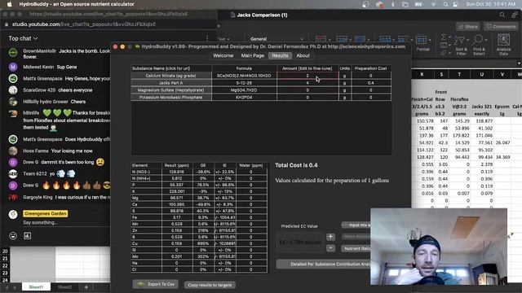Image resolution: width=522 pixels, height=293 pixels.
Task: Open Calcium Nitrate (ag grade) substance link
Action: pyautogui.click(x=170, y=76)
